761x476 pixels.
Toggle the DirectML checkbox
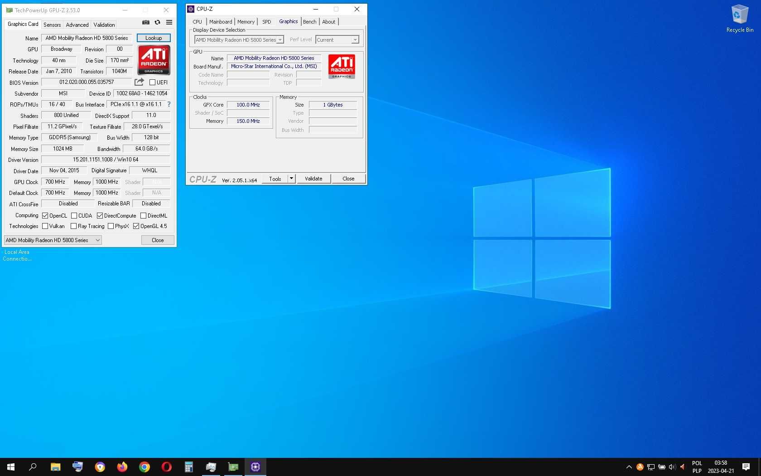[143, 216]
